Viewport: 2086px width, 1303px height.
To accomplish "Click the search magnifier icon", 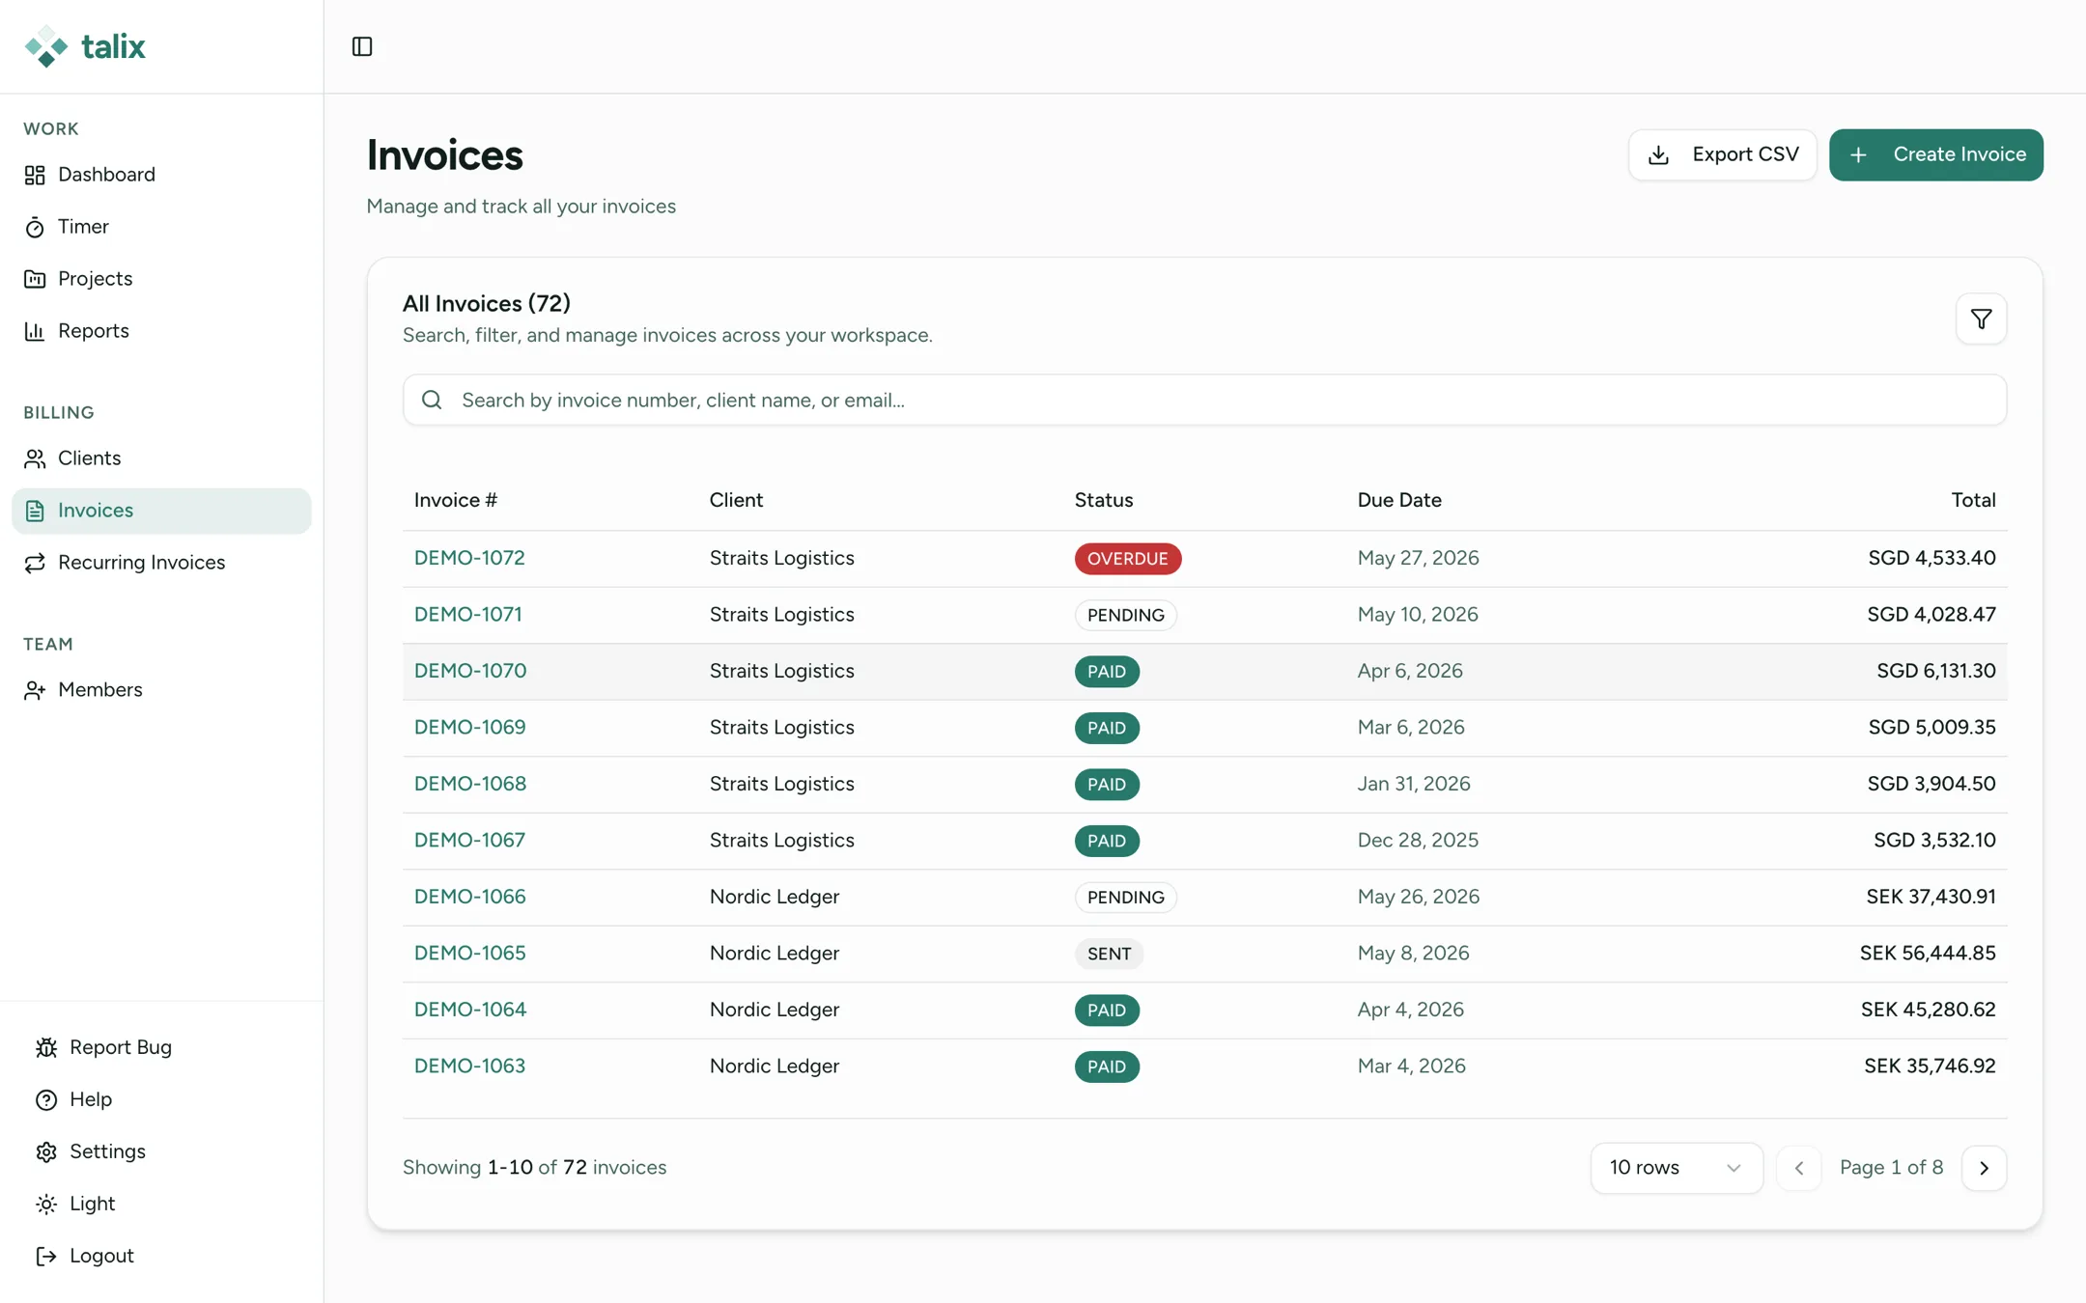I will [432, 400].
